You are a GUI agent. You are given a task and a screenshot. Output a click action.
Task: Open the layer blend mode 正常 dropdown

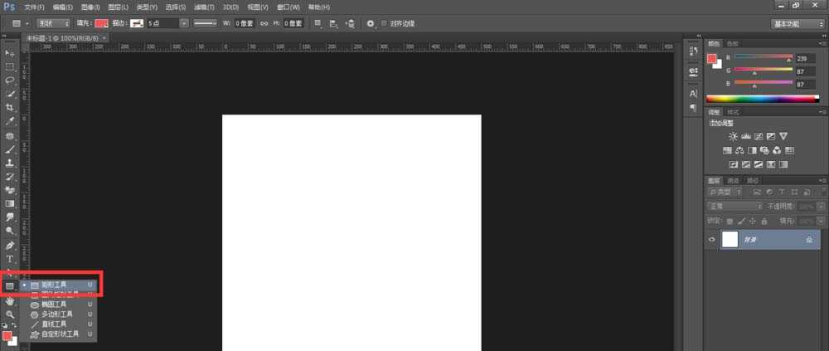(x=734, y=206)
